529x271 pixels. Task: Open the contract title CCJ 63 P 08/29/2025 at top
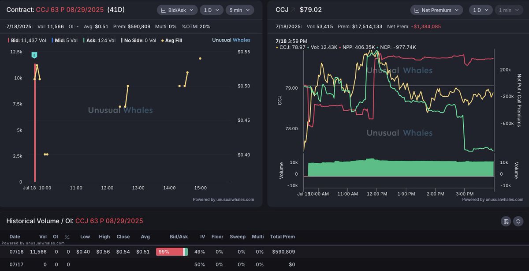(x=70, y=10)
